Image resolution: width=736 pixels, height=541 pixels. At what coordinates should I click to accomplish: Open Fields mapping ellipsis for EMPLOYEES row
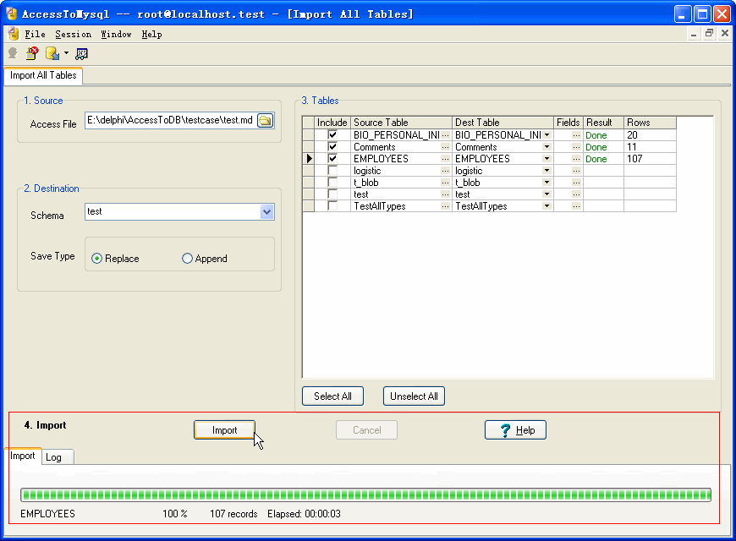576,159
